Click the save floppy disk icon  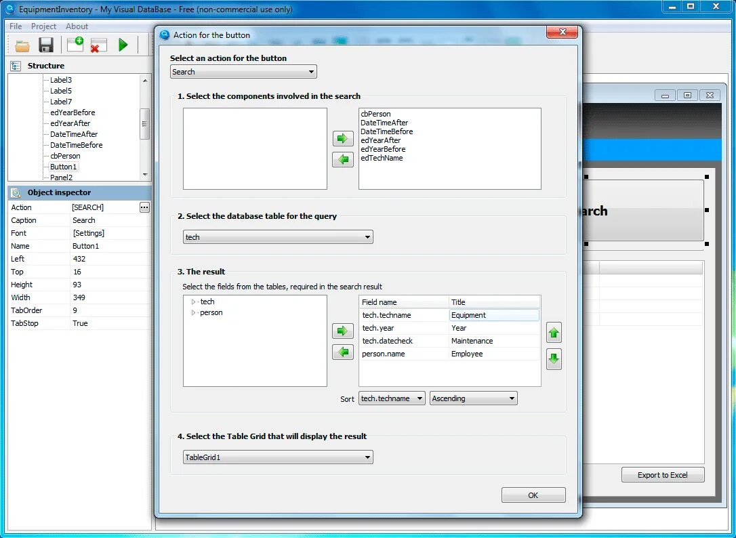[x=46, y=45]
